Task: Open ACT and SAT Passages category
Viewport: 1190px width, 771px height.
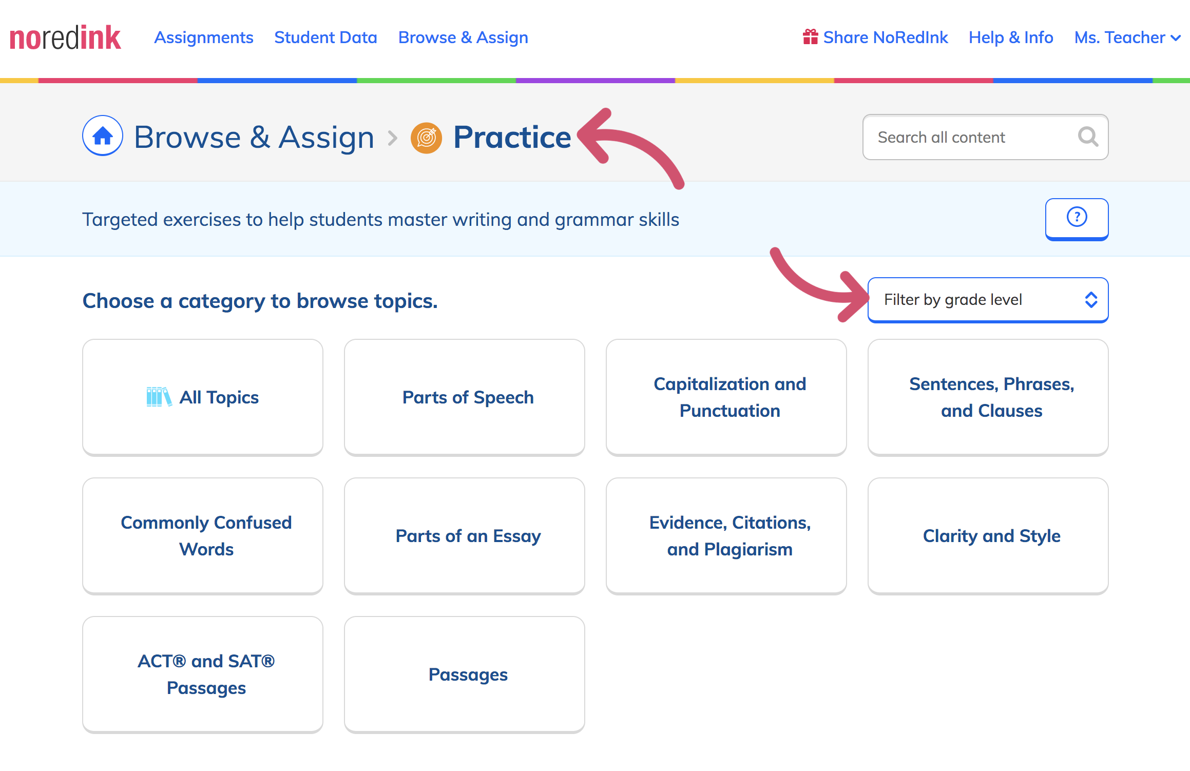Action: 203,674
